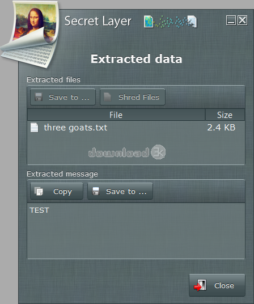This screenshot has height=304, width=254.
Task: Click the shredder icon beside Shred Files
Action: (x=107, y=97)
